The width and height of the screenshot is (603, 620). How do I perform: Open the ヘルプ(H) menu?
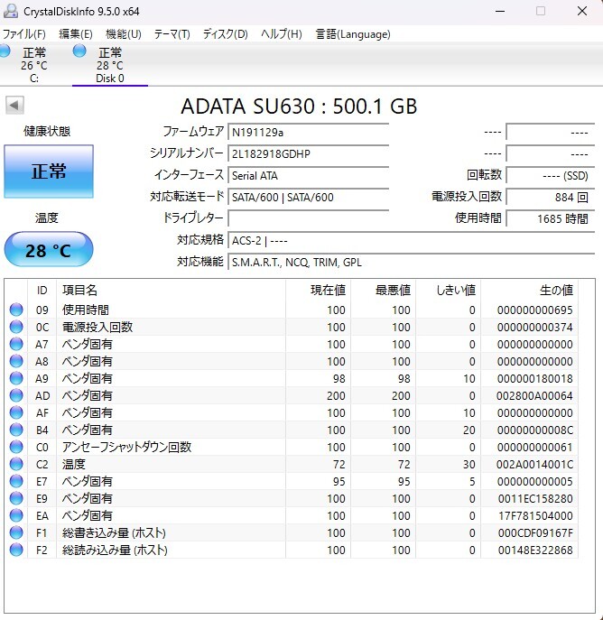(x=281, y=34)
